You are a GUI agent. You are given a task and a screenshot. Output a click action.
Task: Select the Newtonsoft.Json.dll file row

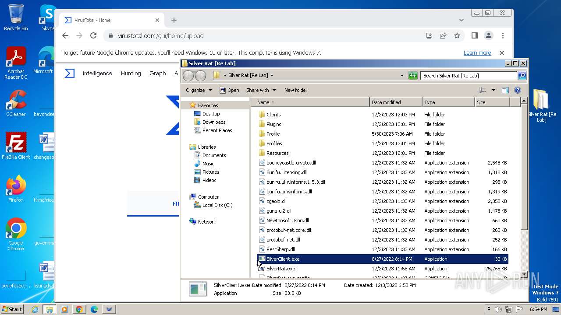(382, 220)
